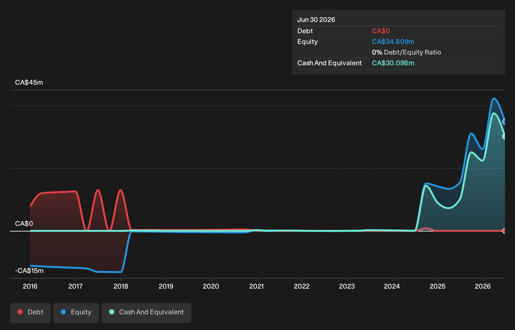Click the Equity row label in tooltip

click(307, 42)
